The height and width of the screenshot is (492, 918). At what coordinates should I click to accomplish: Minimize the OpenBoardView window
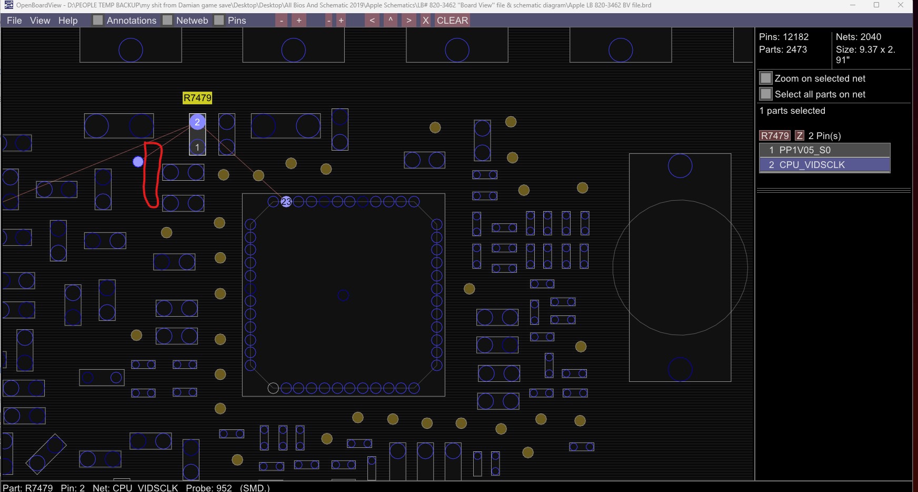[852, 5]
